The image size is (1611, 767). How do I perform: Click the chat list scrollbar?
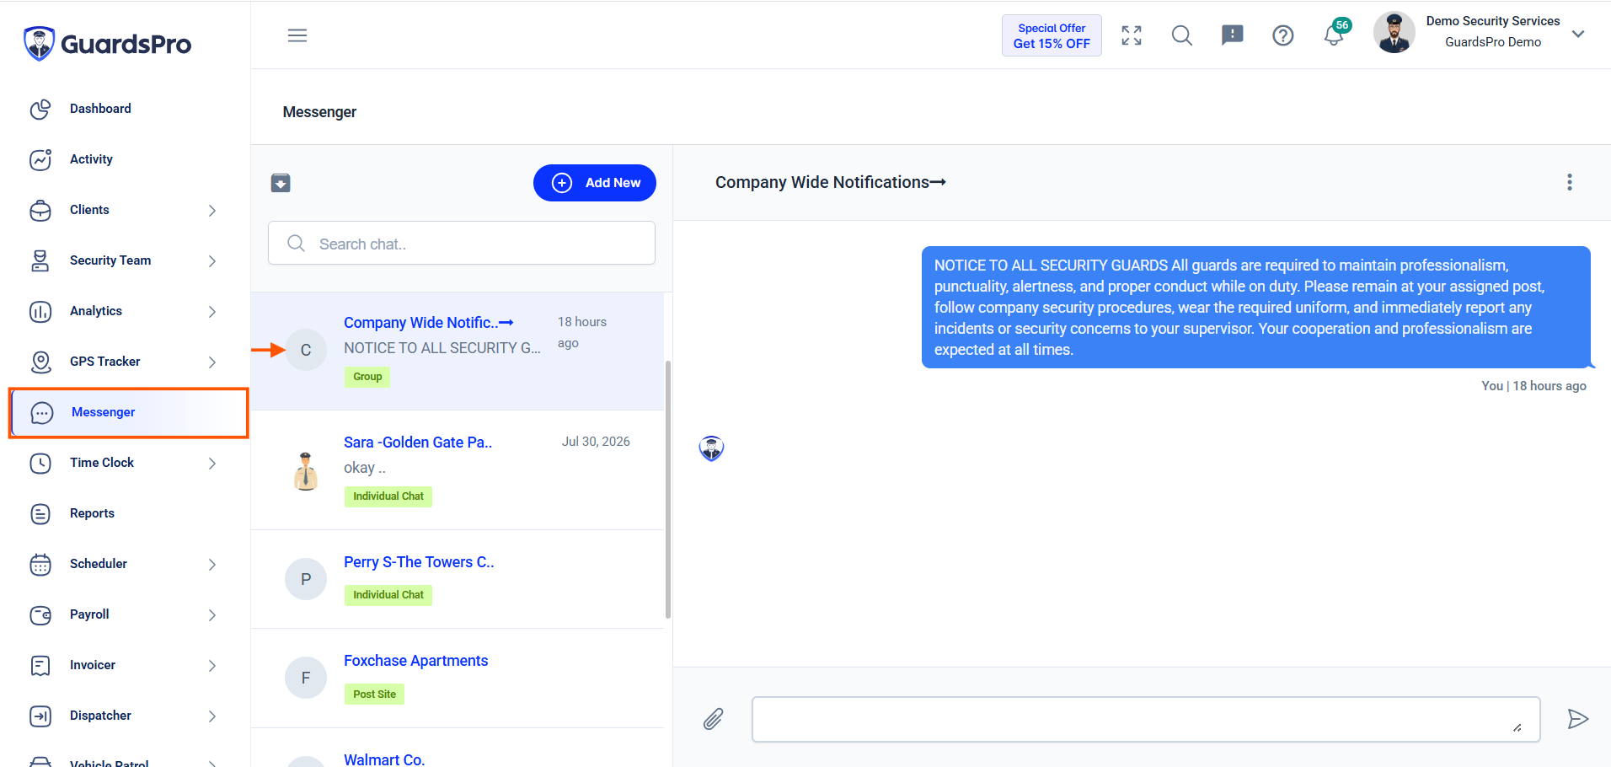point(668,489)
